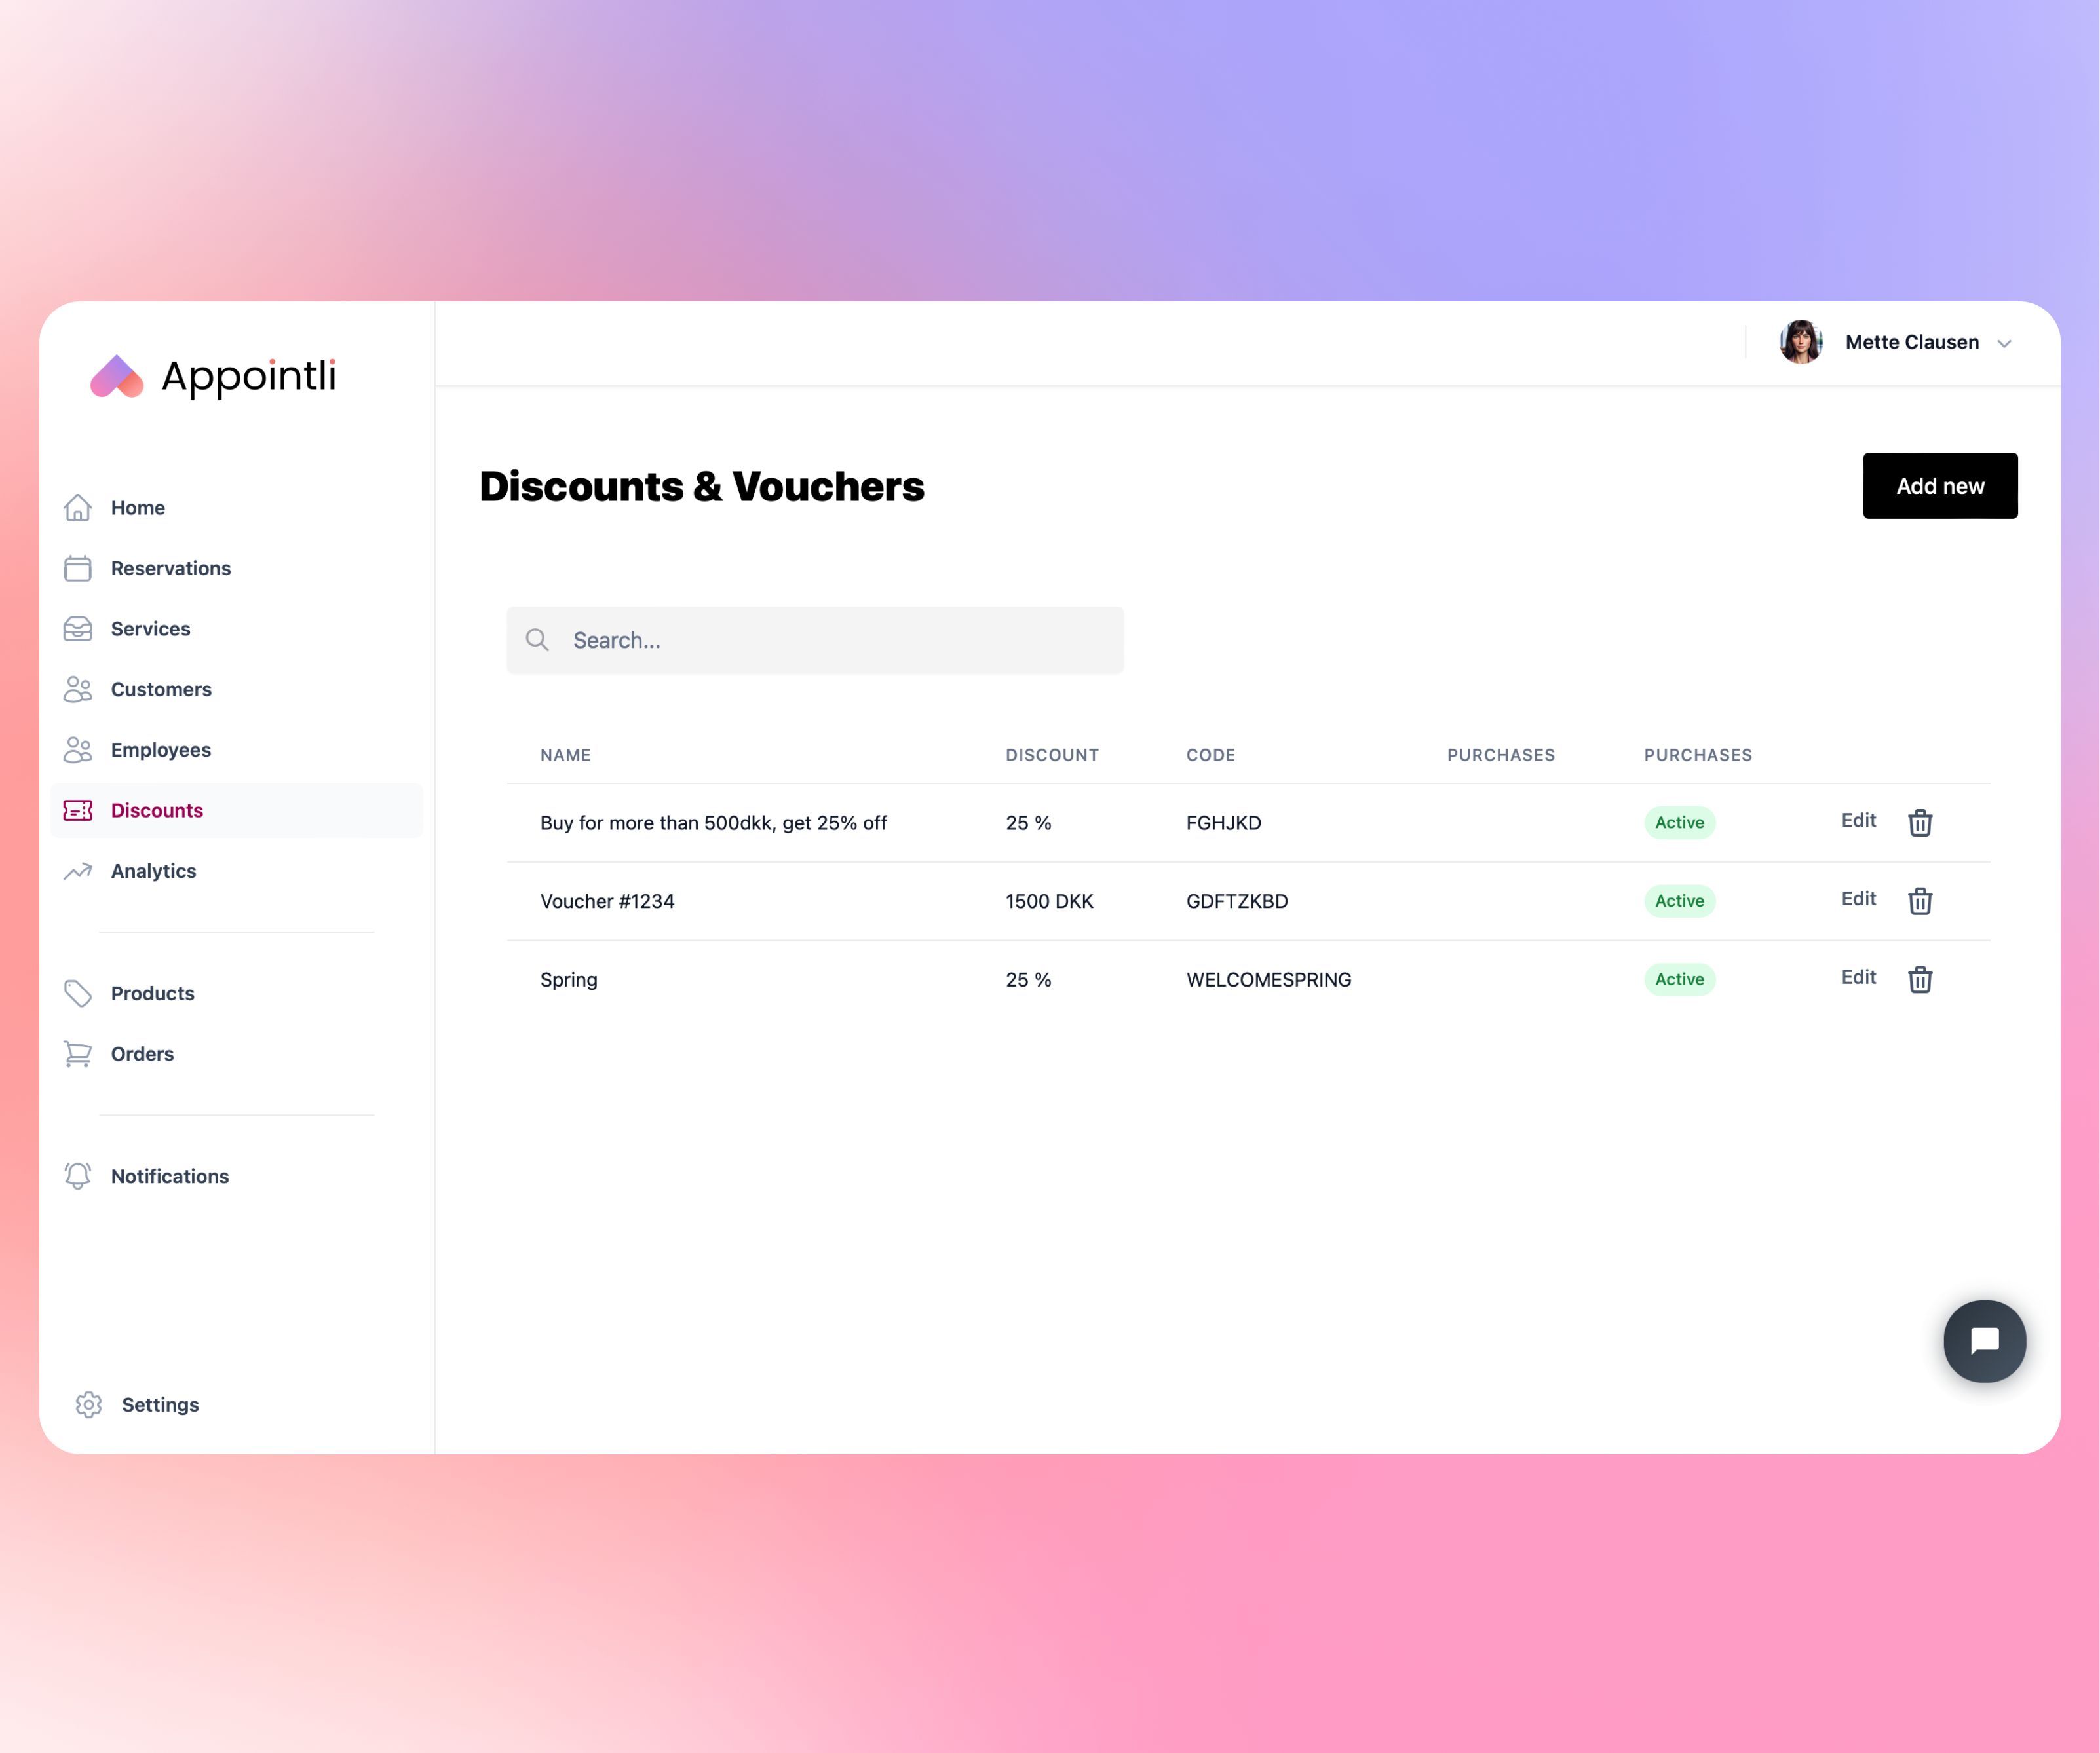Open the chat bubble widget
The height and width of the screenshot is (1753, 2100).
coord(1984,1341)
